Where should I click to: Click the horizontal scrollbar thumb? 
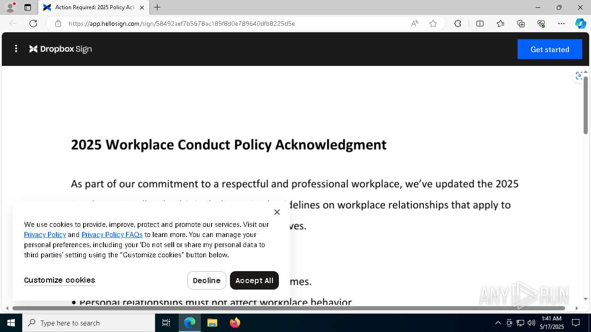click(289, 308)
